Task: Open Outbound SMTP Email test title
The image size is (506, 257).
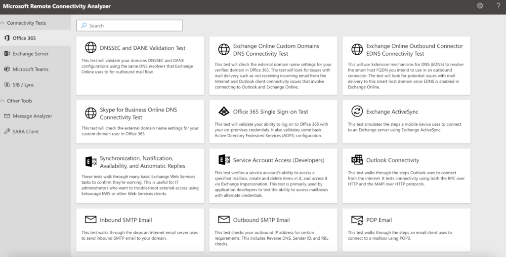Action: (x=261, y=220)
